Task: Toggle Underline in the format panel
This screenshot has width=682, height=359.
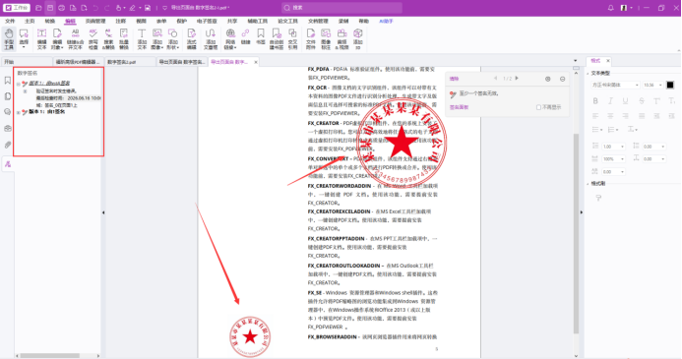Action: point(625,101)
